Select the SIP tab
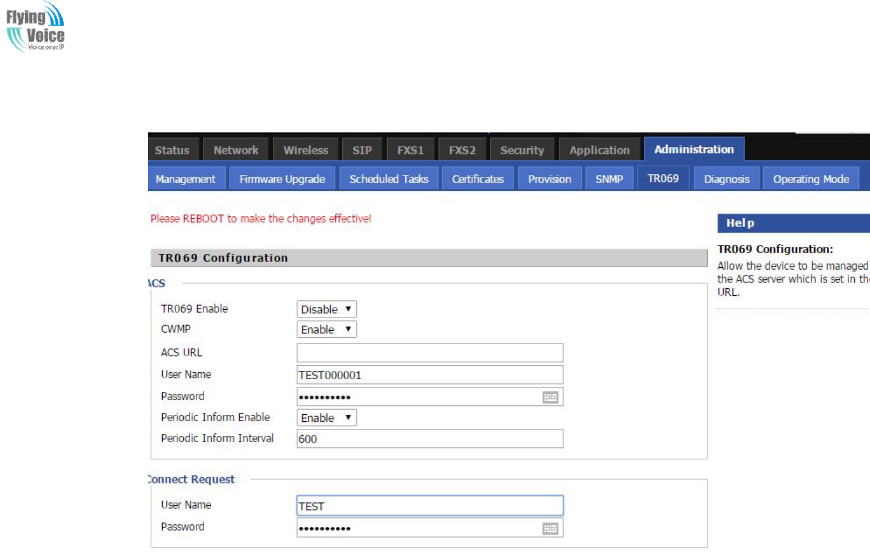 coord(362,150)
